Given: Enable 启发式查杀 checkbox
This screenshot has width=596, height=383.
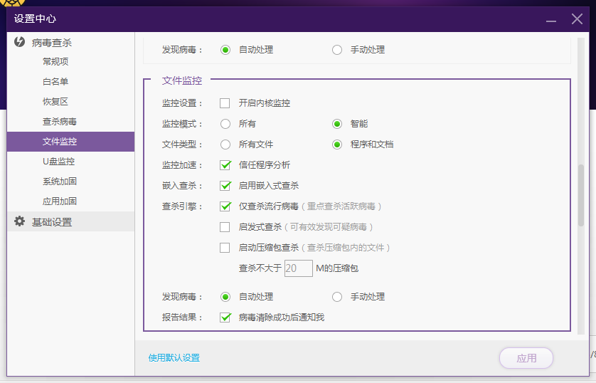Looking at the screenshot, I should tap(225, 227).
